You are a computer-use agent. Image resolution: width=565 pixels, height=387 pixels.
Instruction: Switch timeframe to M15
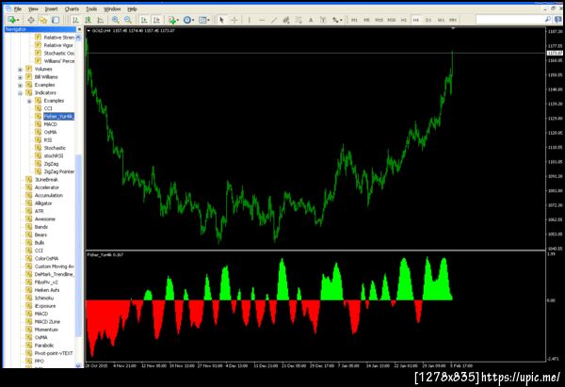tap(379, 20)
